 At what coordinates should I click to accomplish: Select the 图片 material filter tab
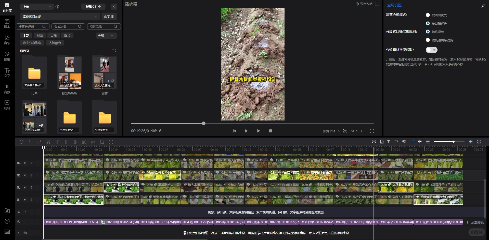(67, 35)
